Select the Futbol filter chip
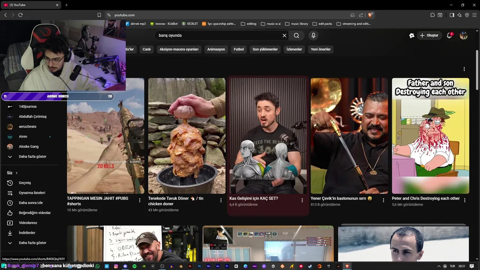This screenshot has height=270, width=480. click(238, 49)
